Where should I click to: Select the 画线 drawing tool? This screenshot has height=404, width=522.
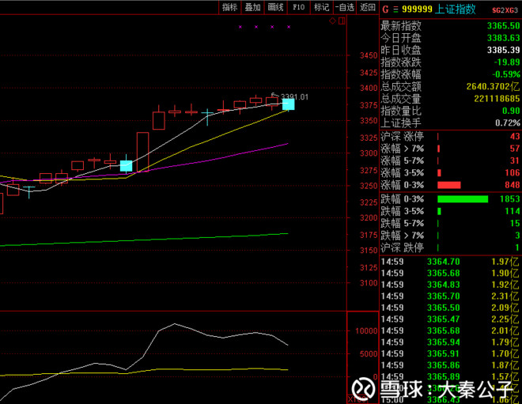[x=275, y=7]
